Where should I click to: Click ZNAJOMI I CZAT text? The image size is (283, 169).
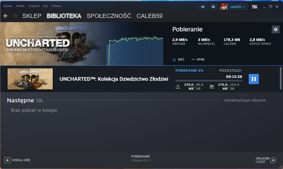coord(262,160)
